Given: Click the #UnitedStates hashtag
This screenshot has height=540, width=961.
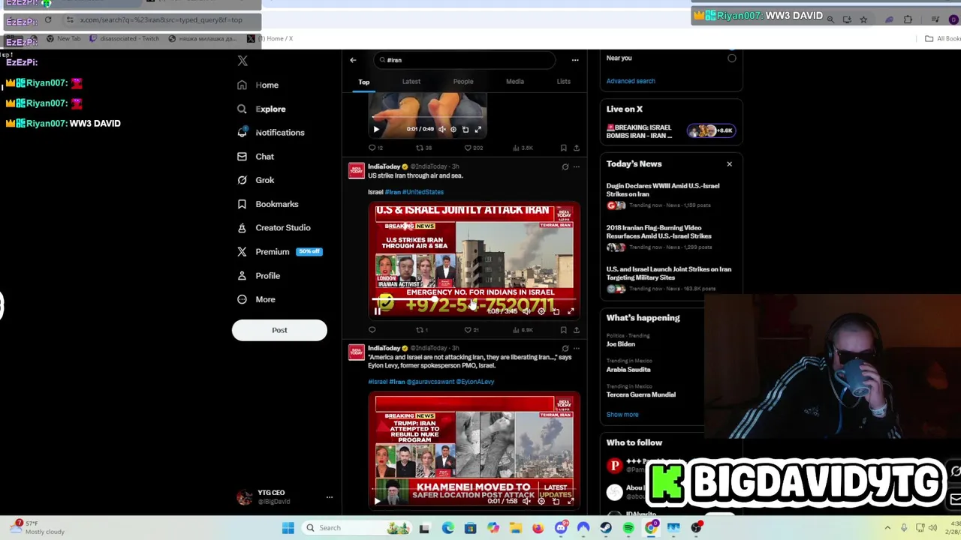Looking at the screenshot, I should [x=423, y=192].
